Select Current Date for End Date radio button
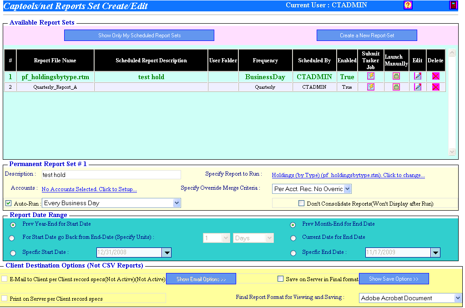Viewport: 465px width, 308px height. coord(293,238)
